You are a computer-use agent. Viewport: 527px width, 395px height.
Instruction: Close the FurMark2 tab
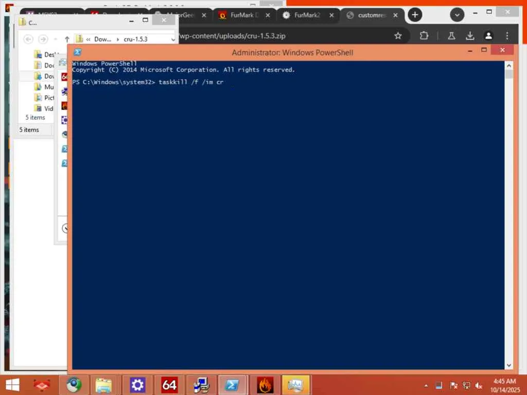331,15
